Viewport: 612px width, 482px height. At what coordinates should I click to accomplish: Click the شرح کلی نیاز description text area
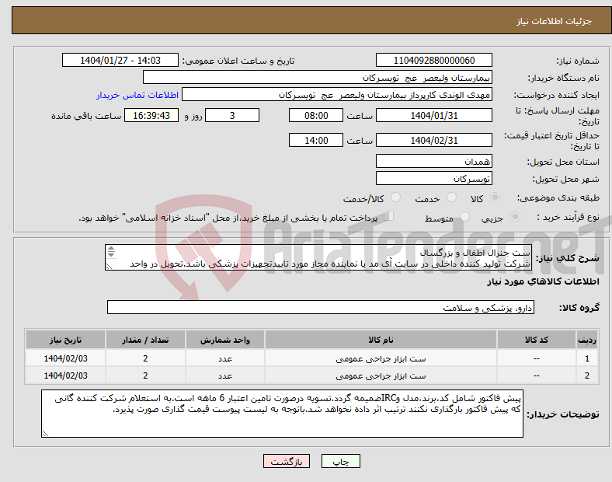click(x=318, y=258)
